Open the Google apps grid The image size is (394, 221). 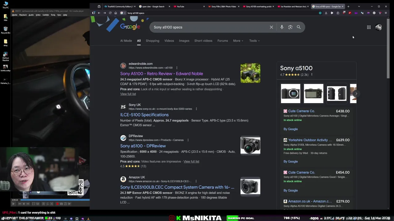[369, 27]
